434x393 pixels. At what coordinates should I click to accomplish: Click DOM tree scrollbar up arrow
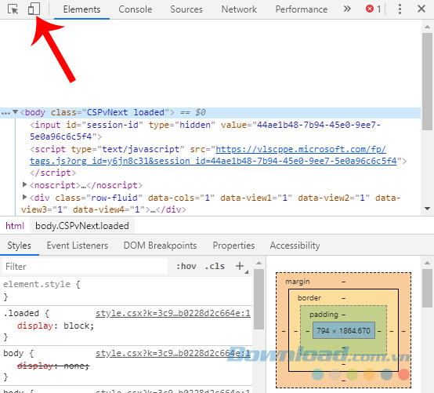[427, 27]
